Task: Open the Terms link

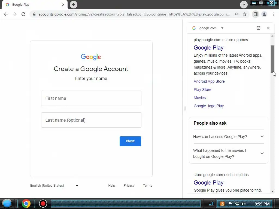Action: (147, 186)
